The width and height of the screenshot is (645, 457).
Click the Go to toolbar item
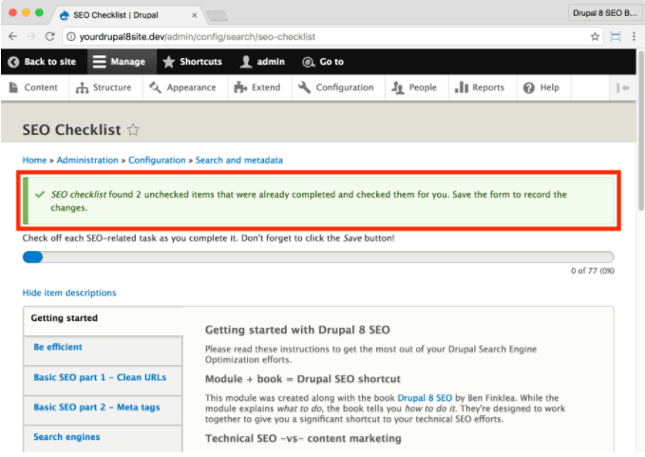(x=323, y=62)
